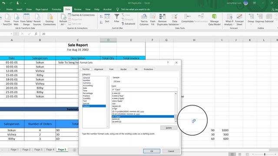278x156 pixels.
Task: Open Manage Data Model
Action: (x=214, y=19)
